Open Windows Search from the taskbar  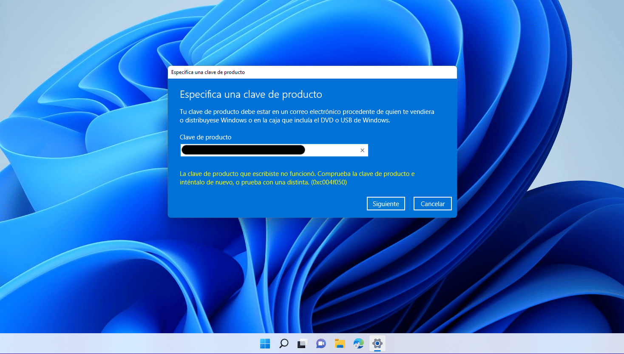point(283,343)
